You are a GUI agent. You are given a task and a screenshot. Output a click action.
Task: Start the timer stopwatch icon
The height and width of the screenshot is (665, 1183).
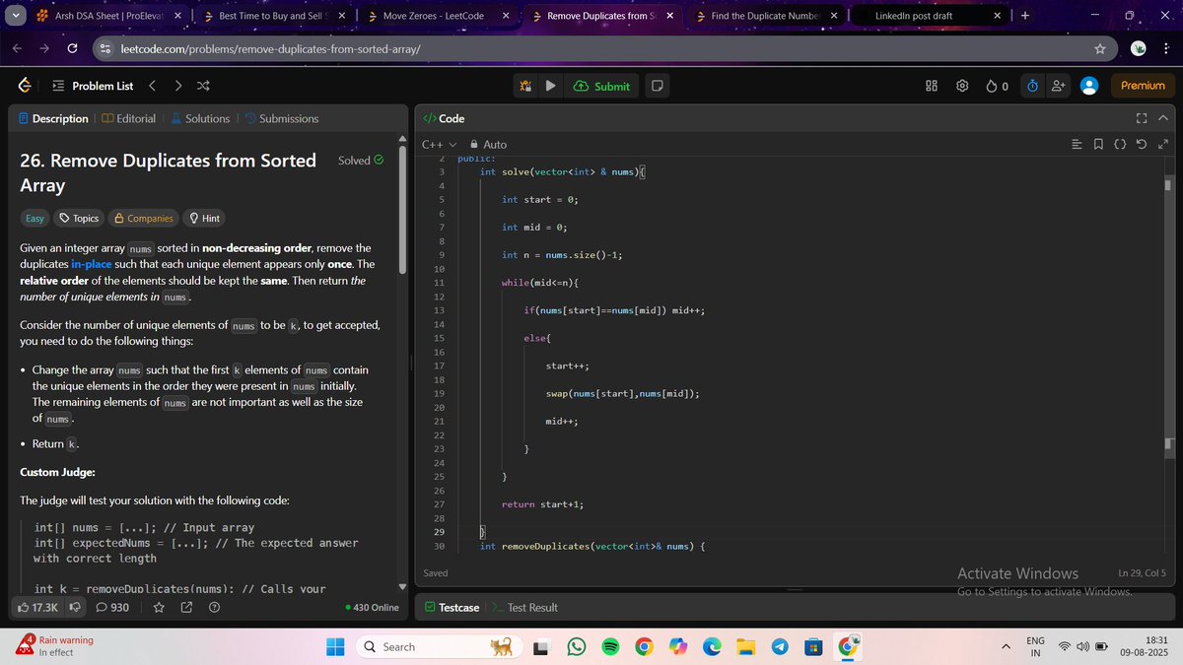tap(1032, 86)
